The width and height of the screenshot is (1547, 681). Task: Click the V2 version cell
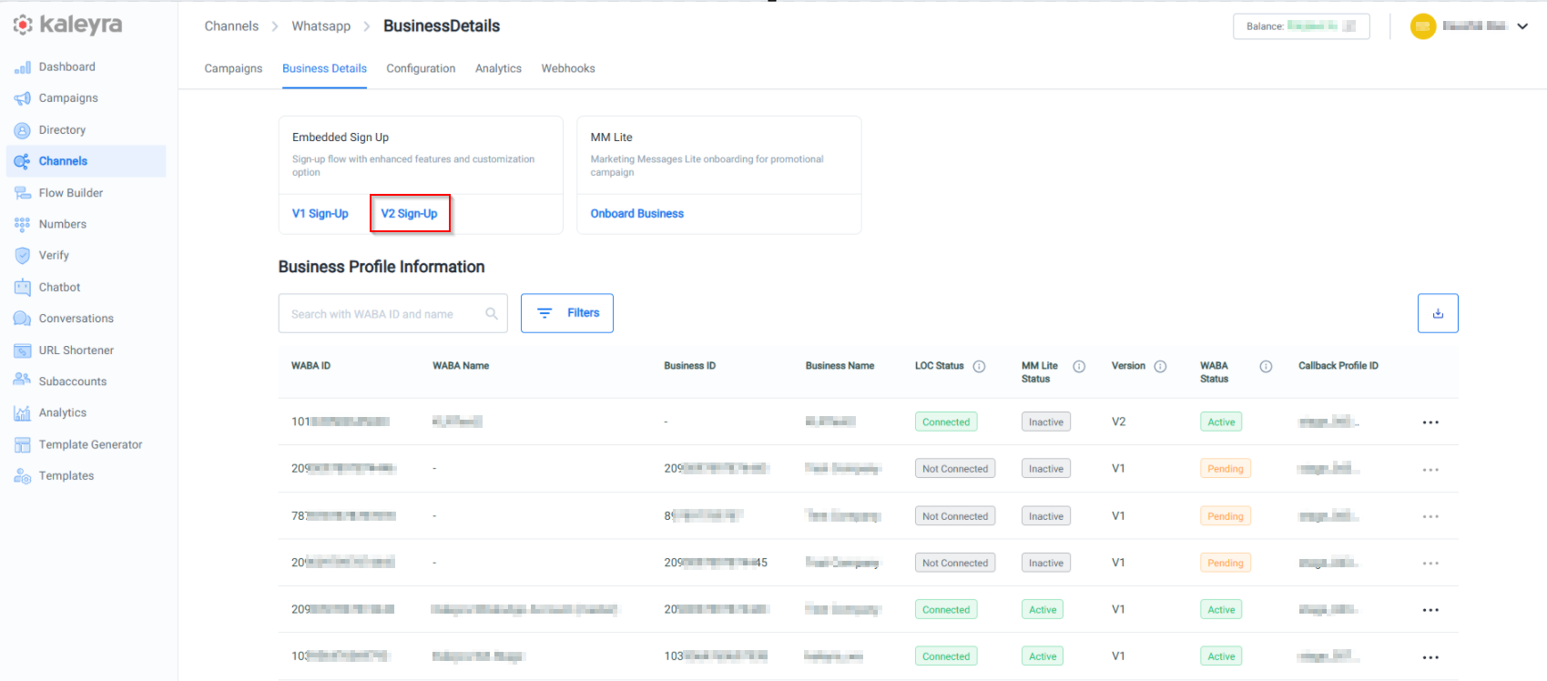point(1119,422)
